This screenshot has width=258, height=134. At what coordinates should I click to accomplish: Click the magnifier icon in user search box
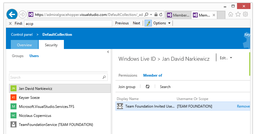[104, 77]
